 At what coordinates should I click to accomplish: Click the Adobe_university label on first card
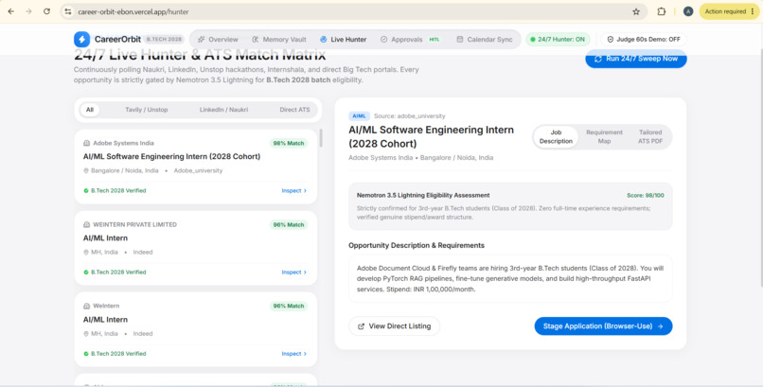click(x=198, y=171)
